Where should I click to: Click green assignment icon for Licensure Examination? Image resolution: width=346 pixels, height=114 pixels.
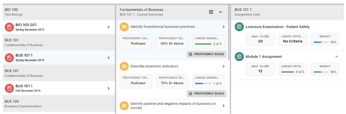[239, 27]
